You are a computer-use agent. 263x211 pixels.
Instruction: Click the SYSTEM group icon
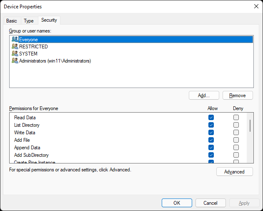tap(15, 53)
